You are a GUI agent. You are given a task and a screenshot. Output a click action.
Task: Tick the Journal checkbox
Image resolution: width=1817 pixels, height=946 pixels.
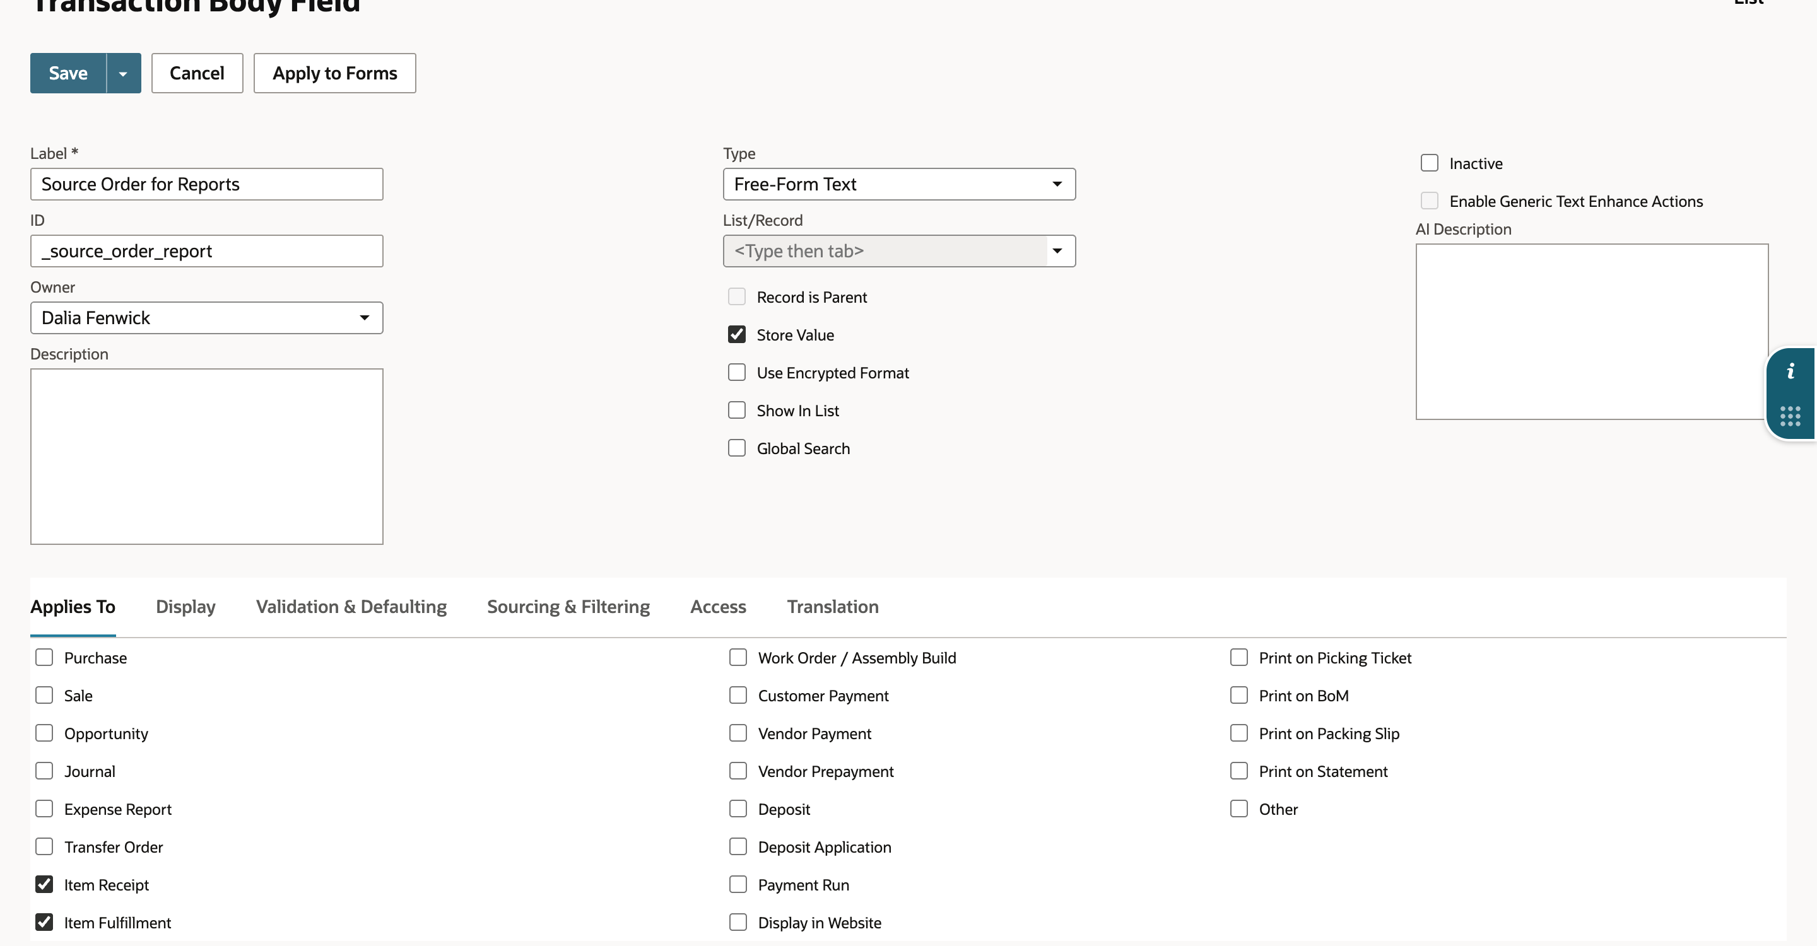pyautogui.click(x=44, y=771)
